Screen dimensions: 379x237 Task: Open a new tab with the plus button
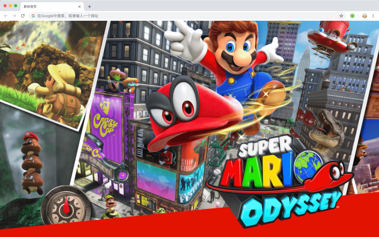click(x=89, y=7)
